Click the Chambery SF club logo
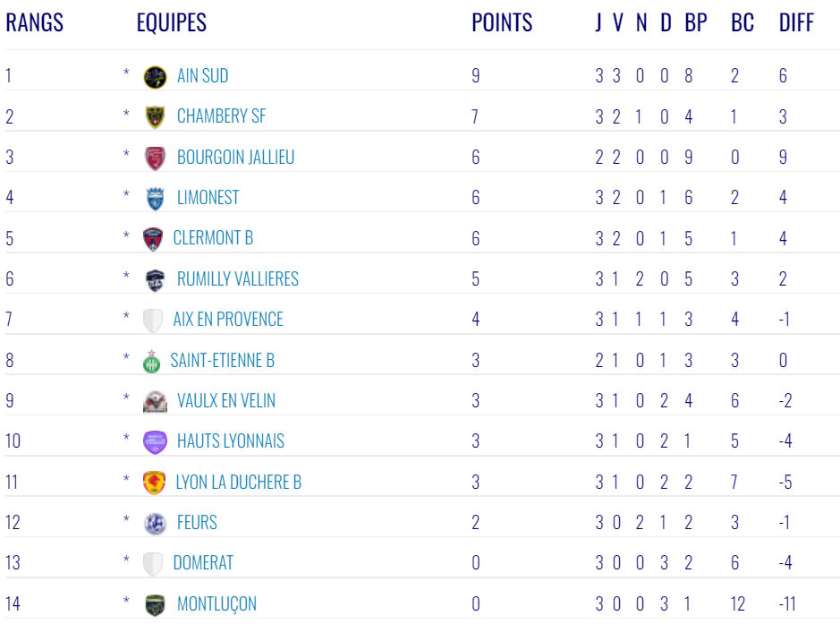The width and height of the screenshot is (840, 624). (x=155, y=117)
